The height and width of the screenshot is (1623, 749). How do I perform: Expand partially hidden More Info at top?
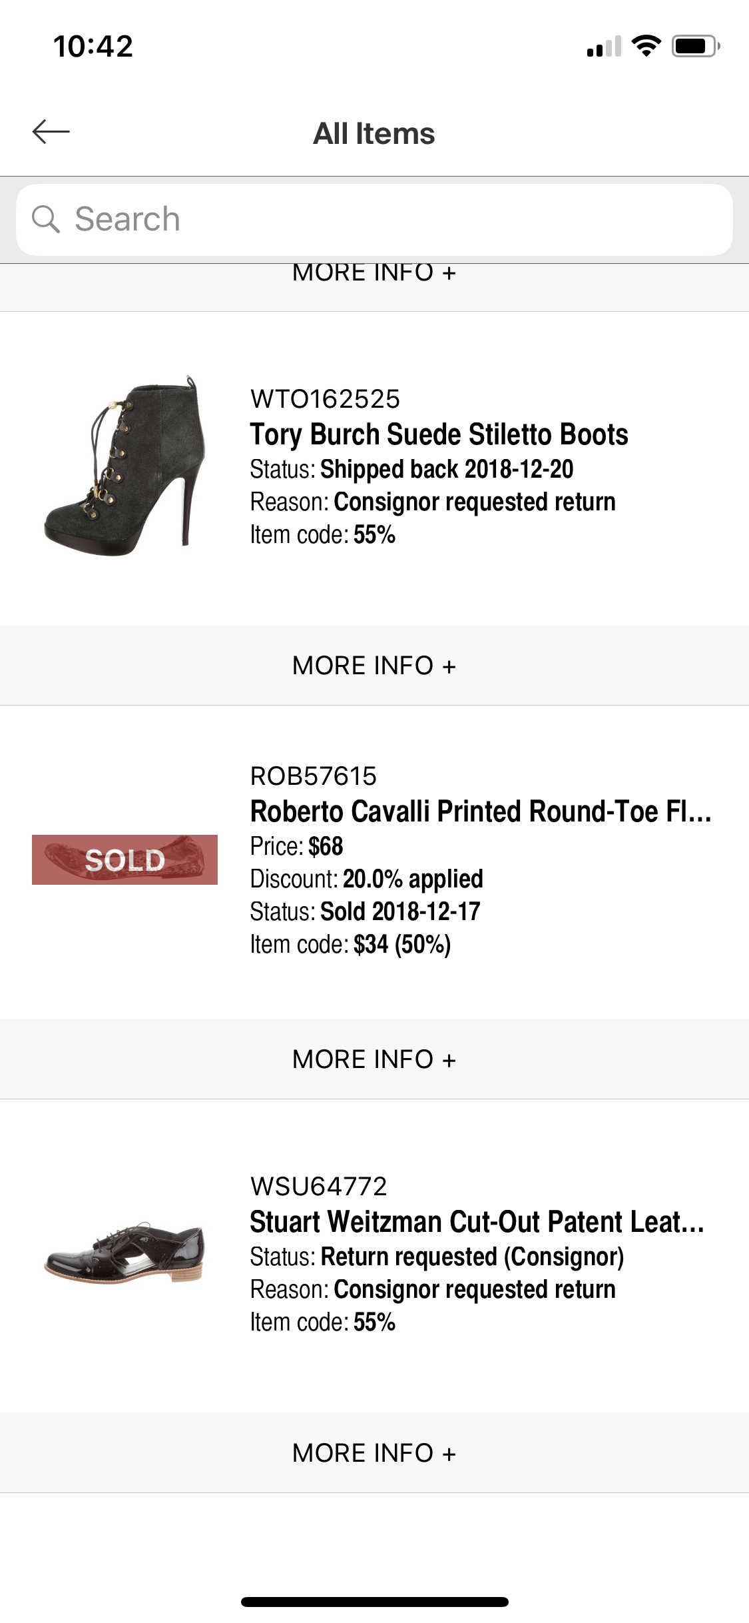click(374, 274)
